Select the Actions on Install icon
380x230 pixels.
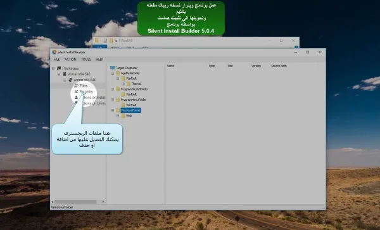(x=77, y=98)
